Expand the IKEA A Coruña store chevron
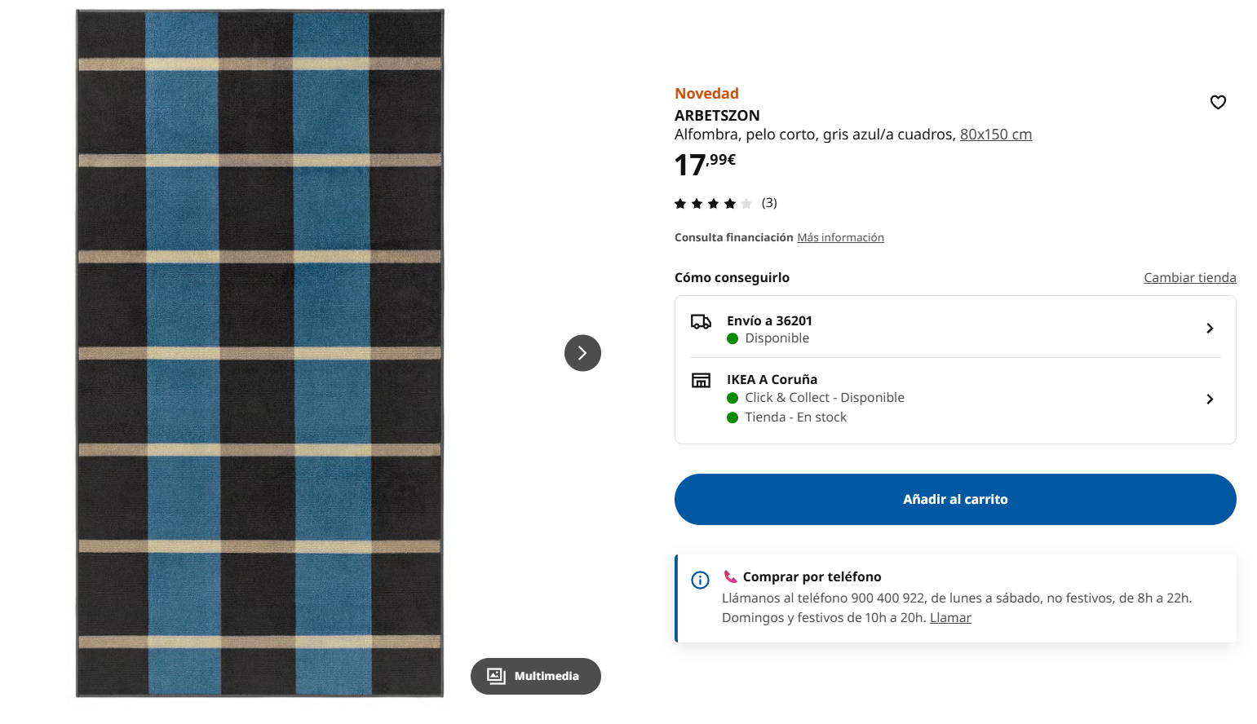The height and width of the screenshot is (724, 1257). [1210, 399]
